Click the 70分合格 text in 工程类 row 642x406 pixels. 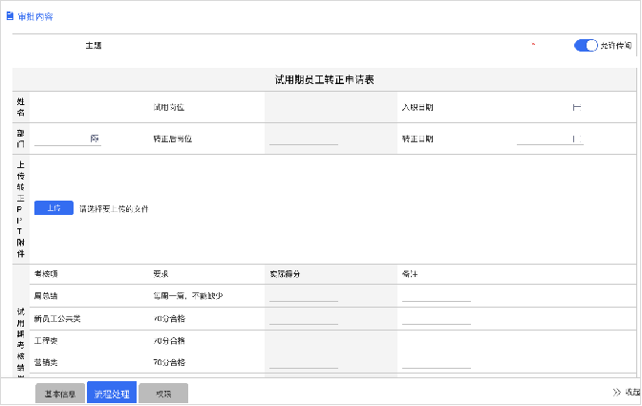point(169,340)
